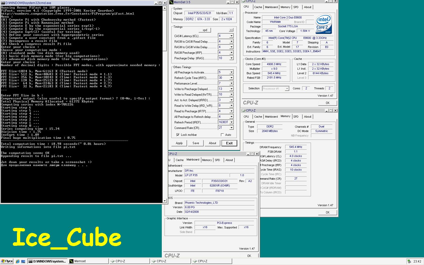Click the MemSet title bar icon
This screenshot has height=265, width=424.
coord(171,2)
